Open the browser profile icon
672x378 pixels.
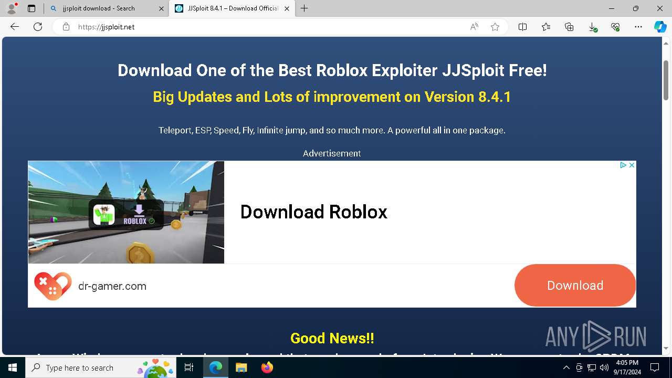point(12,8)
